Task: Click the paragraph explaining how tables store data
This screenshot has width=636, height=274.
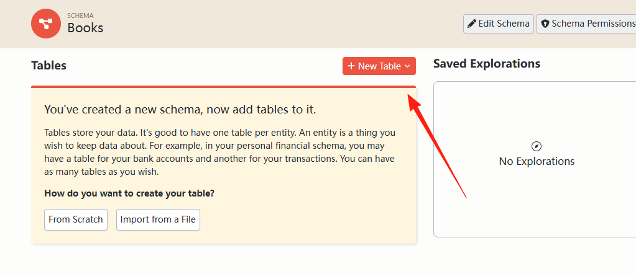Action: tap(219, 152)
